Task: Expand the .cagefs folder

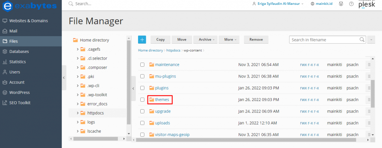Action: [78, 49]
